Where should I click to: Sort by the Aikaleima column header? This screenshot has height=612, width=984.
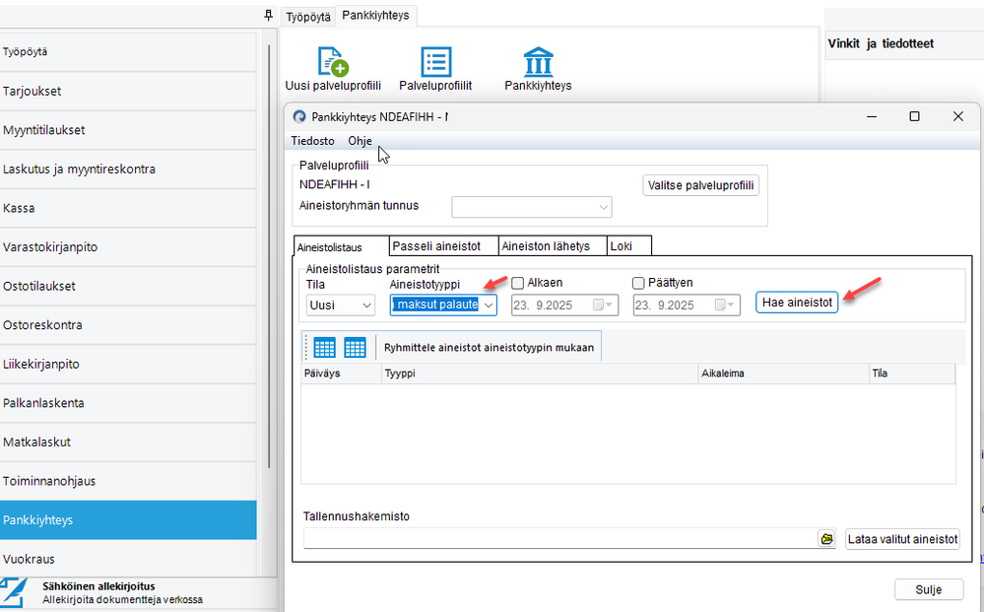click(783, 374)
